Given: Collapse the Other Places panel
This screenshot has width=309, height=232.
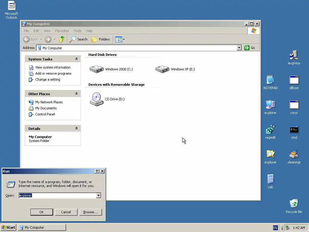Looking at the screenshot, I should [x=76, y=94].
